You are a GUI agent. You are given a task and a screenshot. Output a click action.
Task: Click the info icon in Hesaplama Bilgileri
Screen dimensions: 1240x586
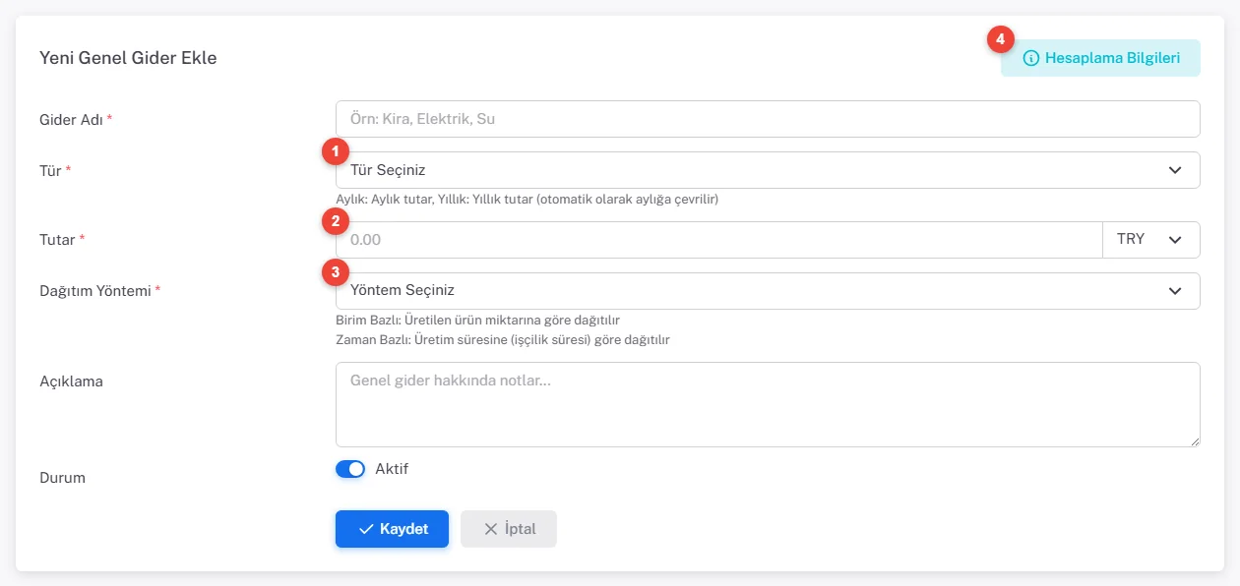[x=1031, y=58]
